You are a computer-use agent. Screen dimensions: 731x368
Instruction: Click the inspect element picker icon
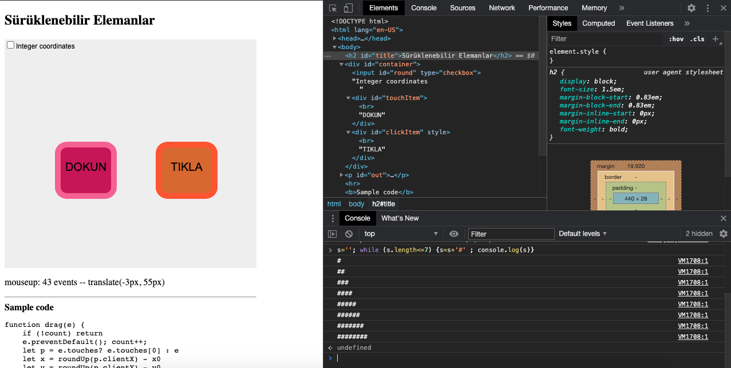tap(333, 8)
